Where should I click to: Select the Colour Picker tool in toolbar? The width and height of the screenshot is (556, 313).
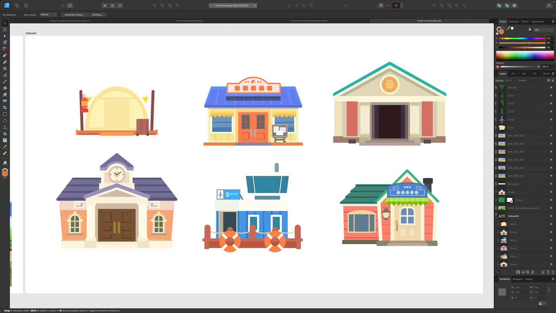click(5, 147)
